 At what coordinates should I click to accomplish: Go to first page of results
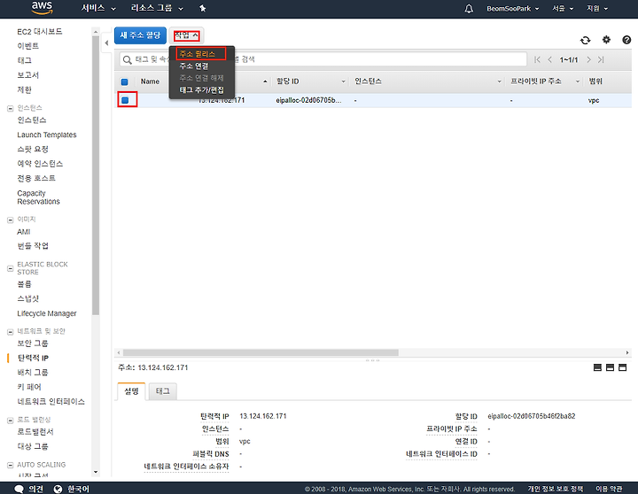537,60
